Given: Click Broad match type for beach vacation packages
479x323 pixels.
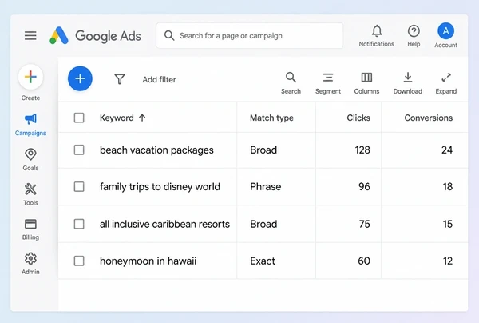Looking at the screenshot, I should [263, 150].
